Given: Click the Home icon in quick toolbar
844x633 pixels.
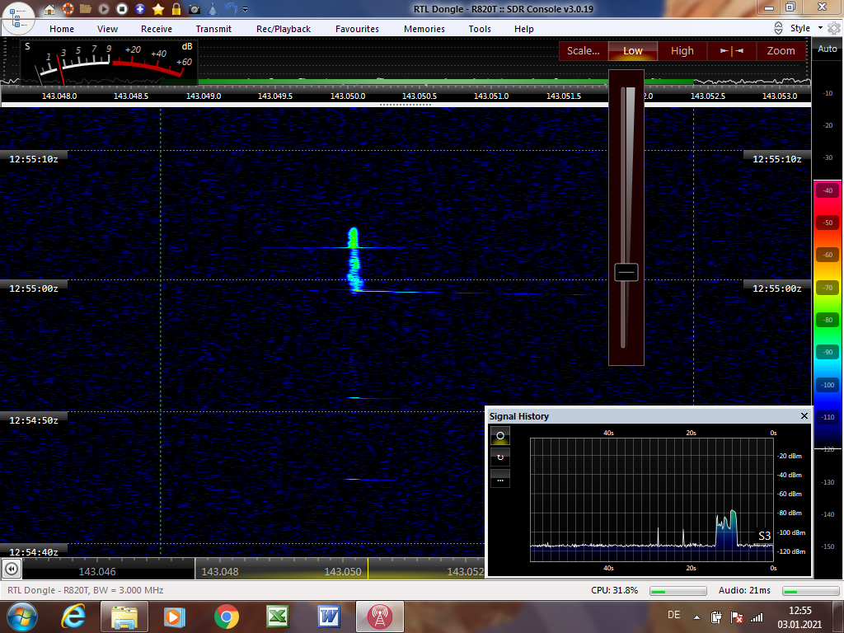Looking at the screenshot, I should 49,9.
